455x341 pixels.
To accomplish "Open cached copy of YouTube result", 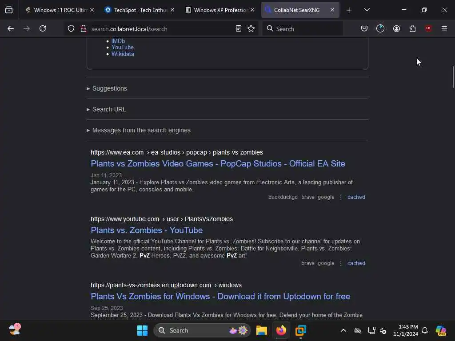I will [356, 263].
